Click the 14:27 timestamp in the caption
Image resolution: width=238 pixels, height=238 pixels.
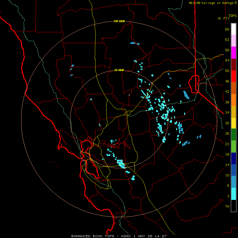(x=161, y=236)
